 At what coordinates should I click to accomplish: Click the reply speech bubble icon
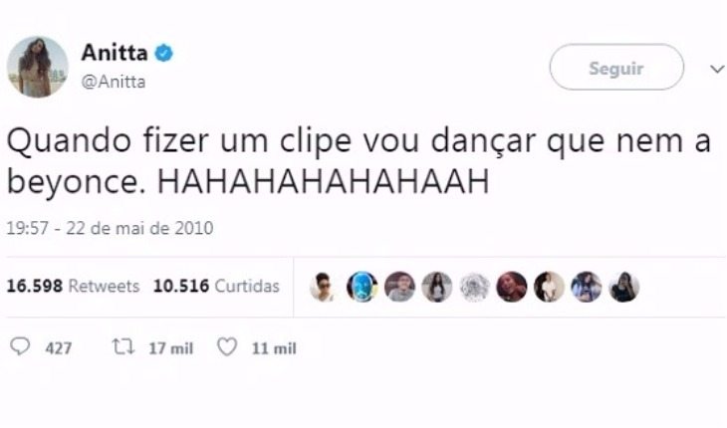[20, 346]
